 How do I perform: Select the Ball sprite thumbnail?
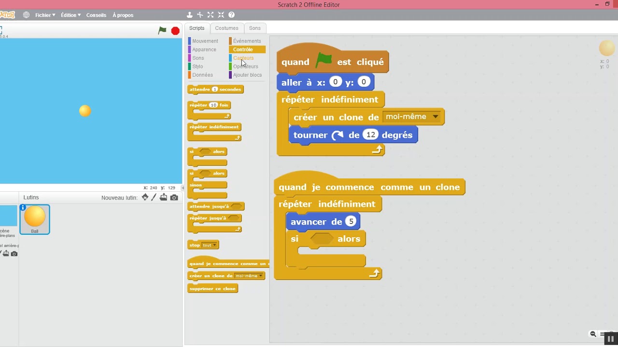pyautogui.click(x=35, y=219)
